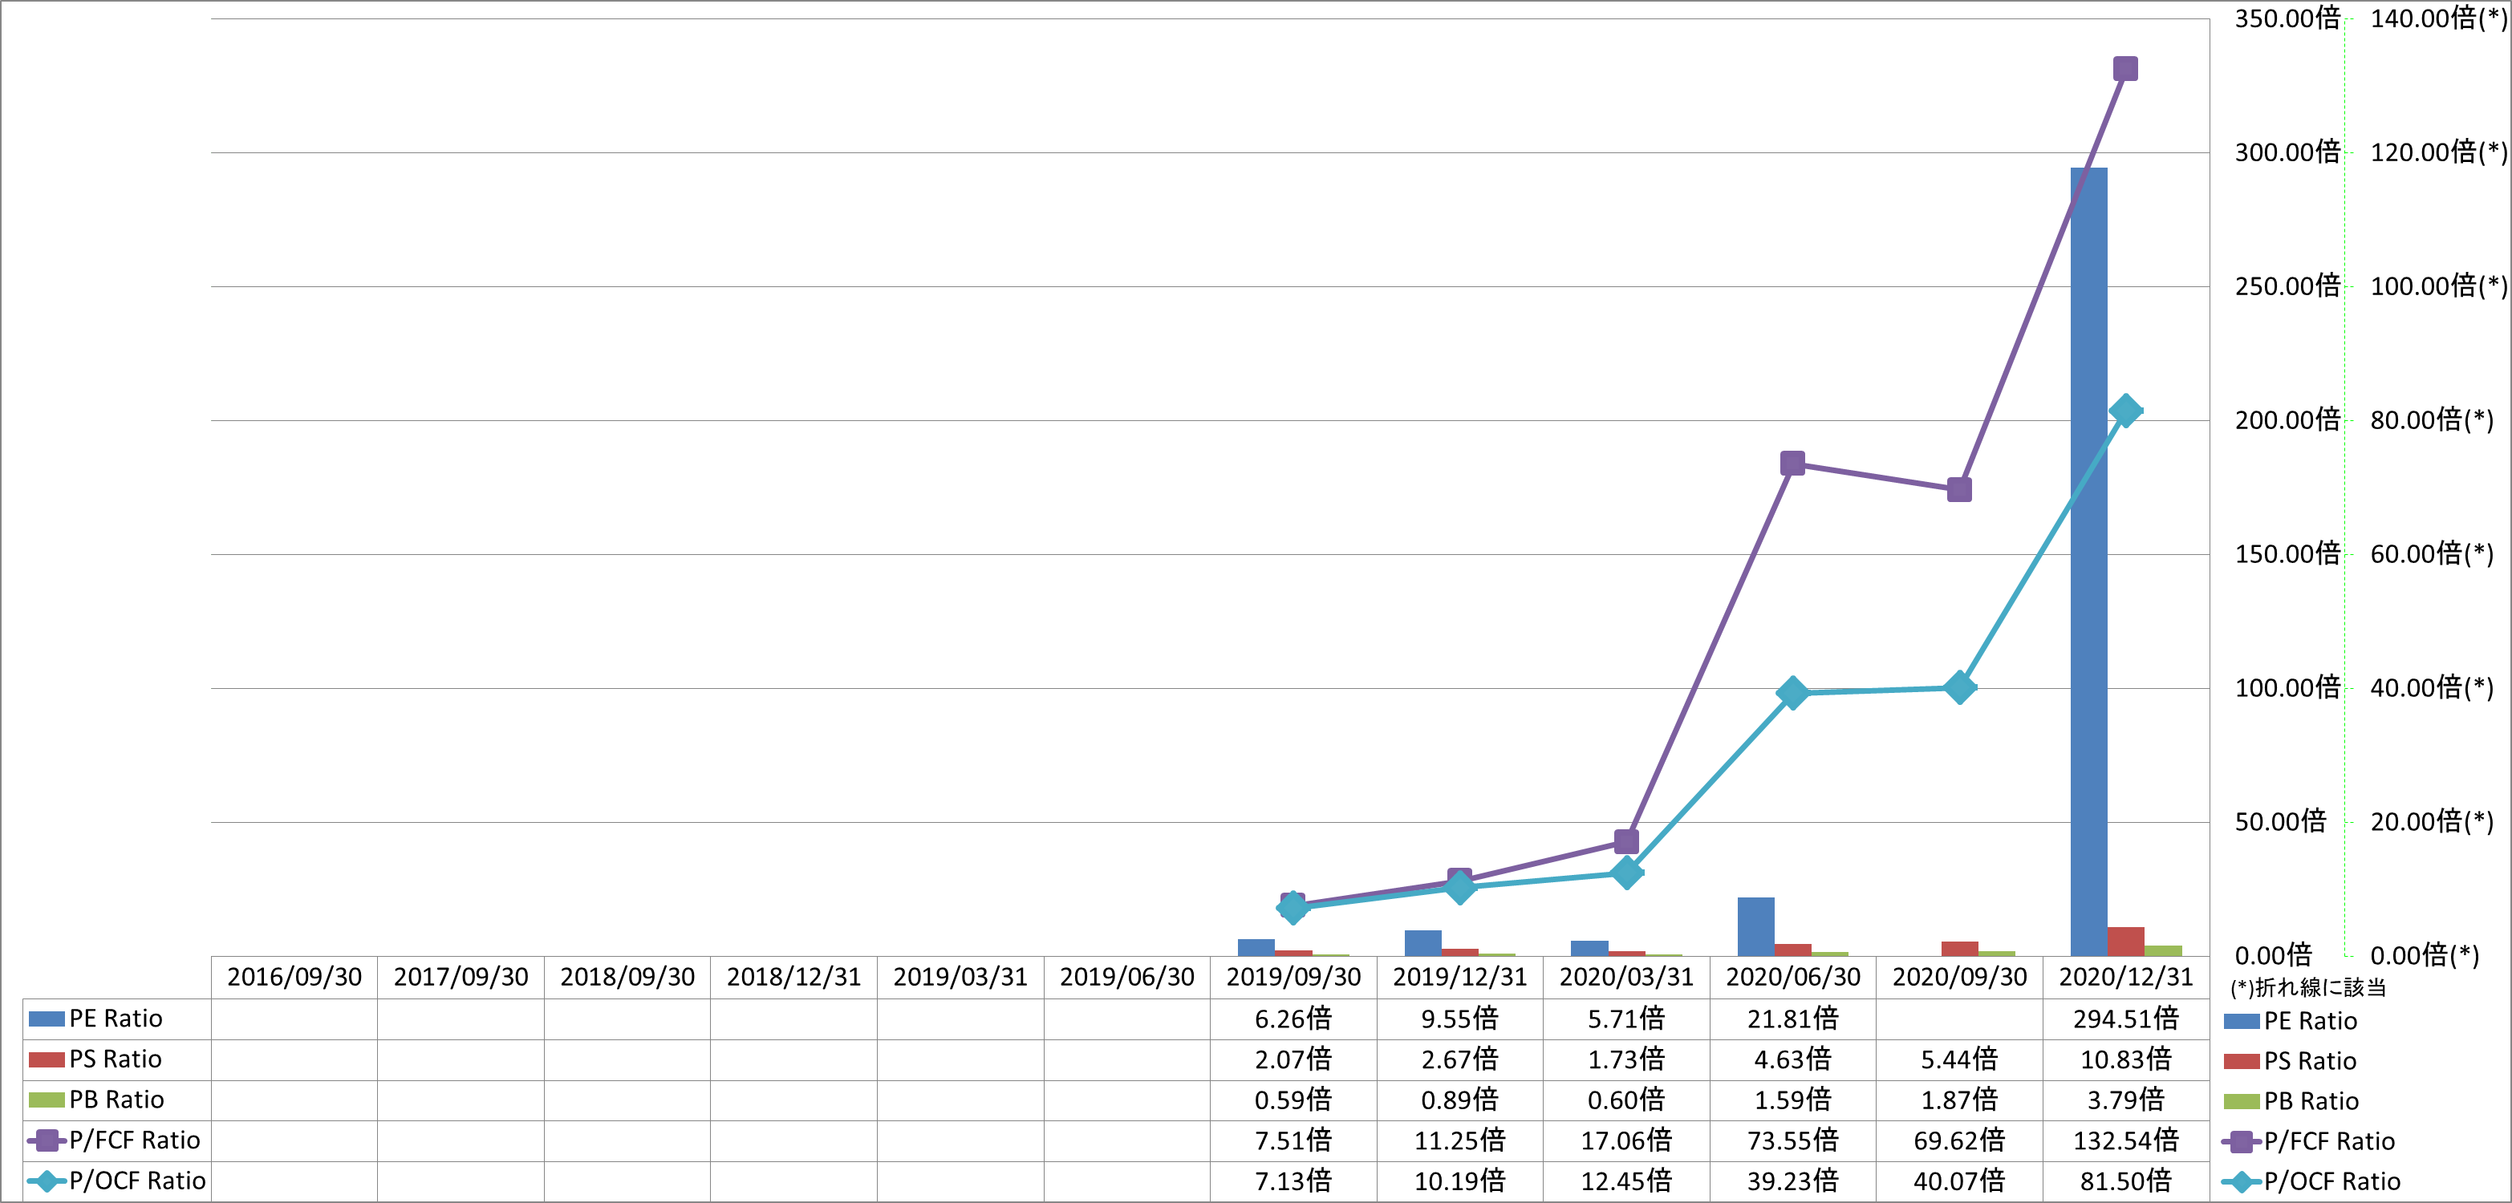
Task: Click the PB Ratio row label in the data table
Action: (x=117, y=1100)
